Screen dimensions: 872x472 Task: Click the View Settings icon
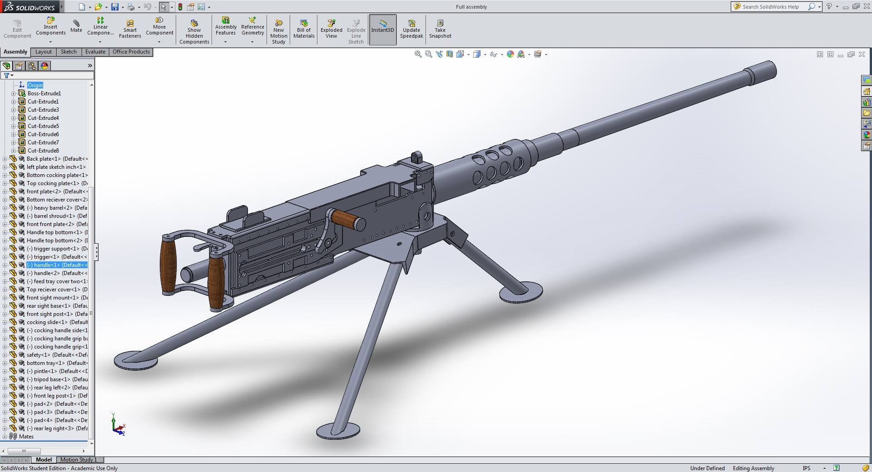538,54
